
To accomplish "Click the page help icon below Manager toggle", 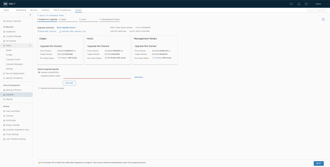I will tap(323, 19).
